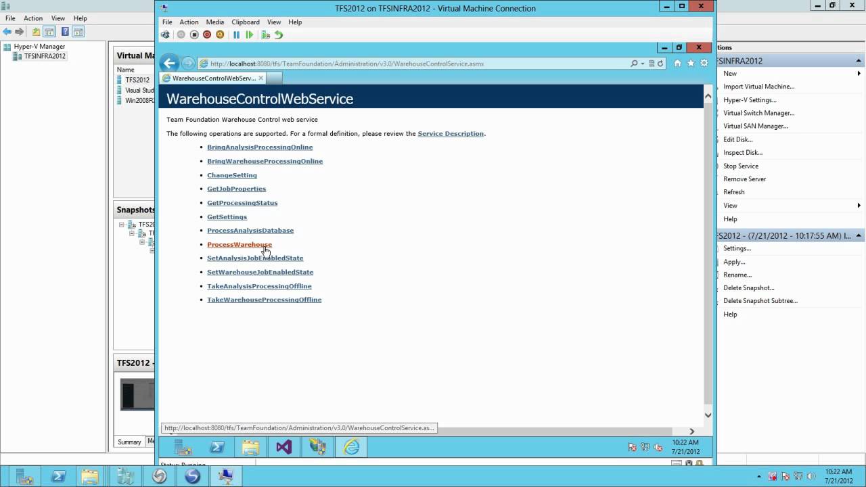Click the Service Description link
Viewport: 866px width, 487px height.
(x=451, y=133)
